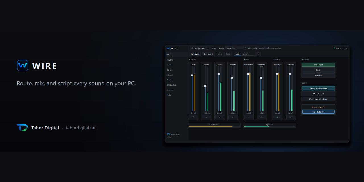Open Diagnostics in the sidebar
The width and height of the screenshot is (364, 182).
(176, 85)
